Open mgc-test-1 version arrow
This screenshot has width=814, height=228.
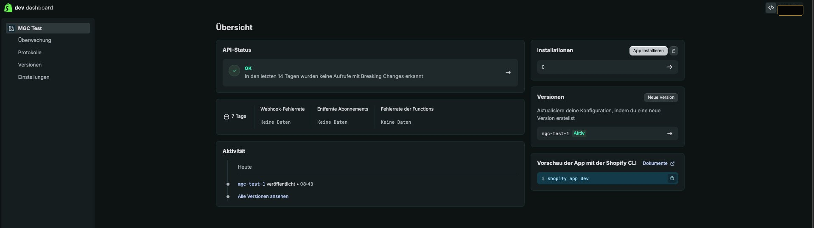[669, 133]
